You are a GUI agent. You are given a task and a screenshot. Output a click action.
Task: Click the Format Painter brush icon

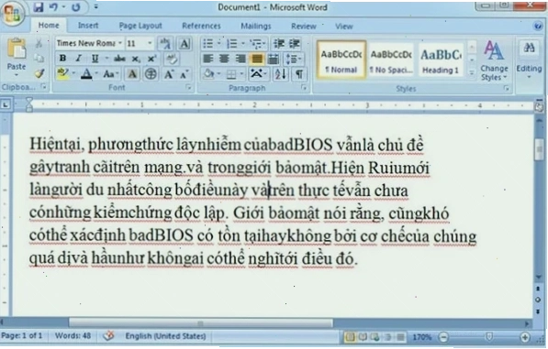click(39, 73)
